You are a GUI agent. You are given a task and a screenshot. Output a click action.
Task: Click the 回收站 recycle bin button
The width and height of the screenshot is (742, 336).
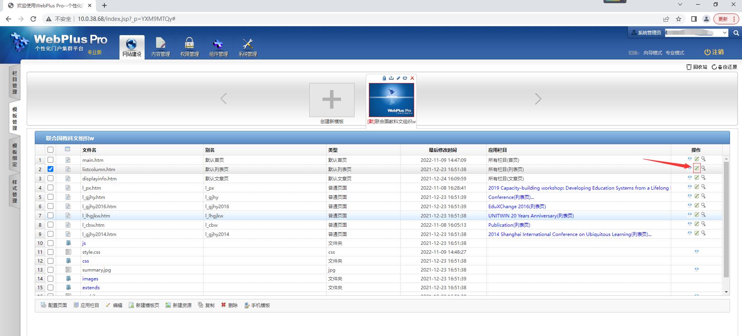click(x=697, y=67)
